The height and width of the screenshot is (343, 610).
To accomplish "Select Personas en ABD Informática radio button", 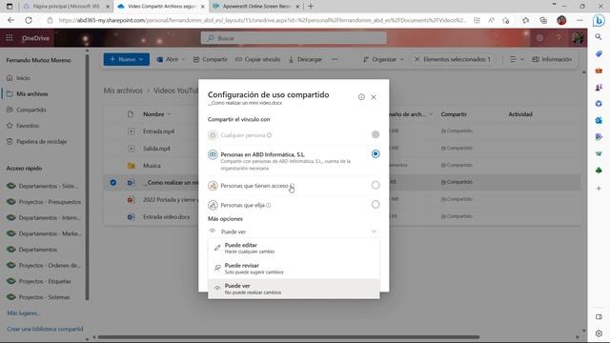I will [376, 154].
